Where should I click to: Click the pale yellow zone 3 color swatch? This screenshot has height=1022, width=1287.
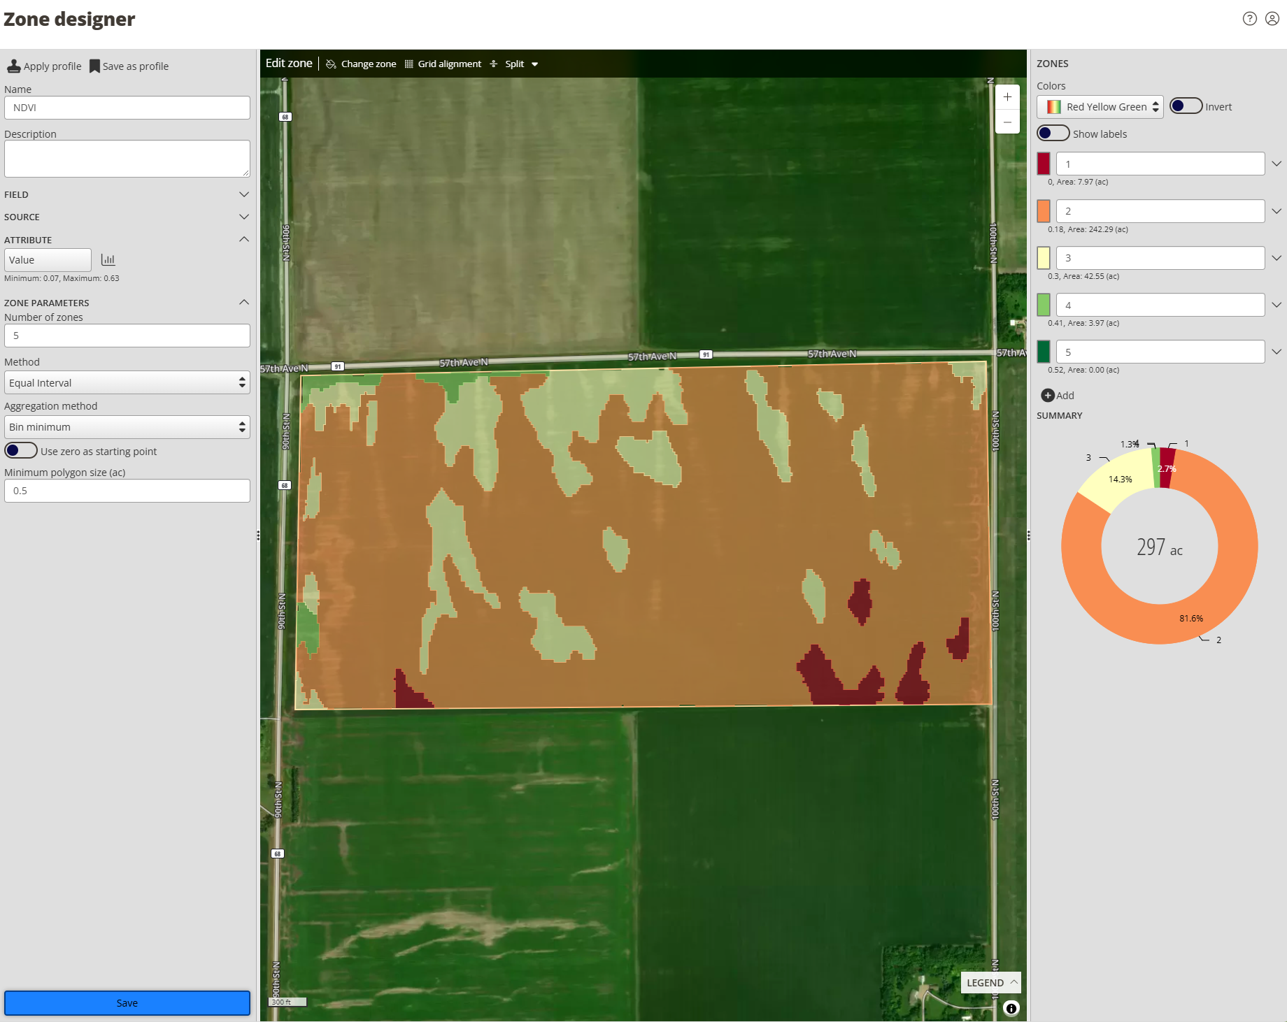click(x=1044, y=258)
